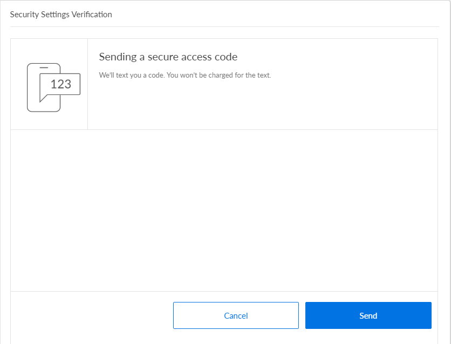This screenshot has height=344, width=451.
Task: Click the icon panel beneath the phone graphic
Action: 49,121
